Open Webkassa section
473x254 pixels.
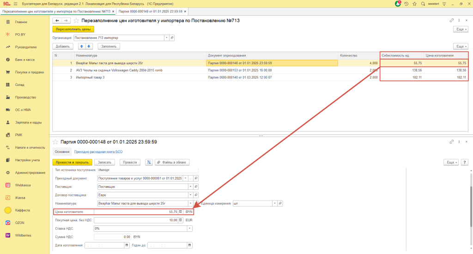pos(23,185)
